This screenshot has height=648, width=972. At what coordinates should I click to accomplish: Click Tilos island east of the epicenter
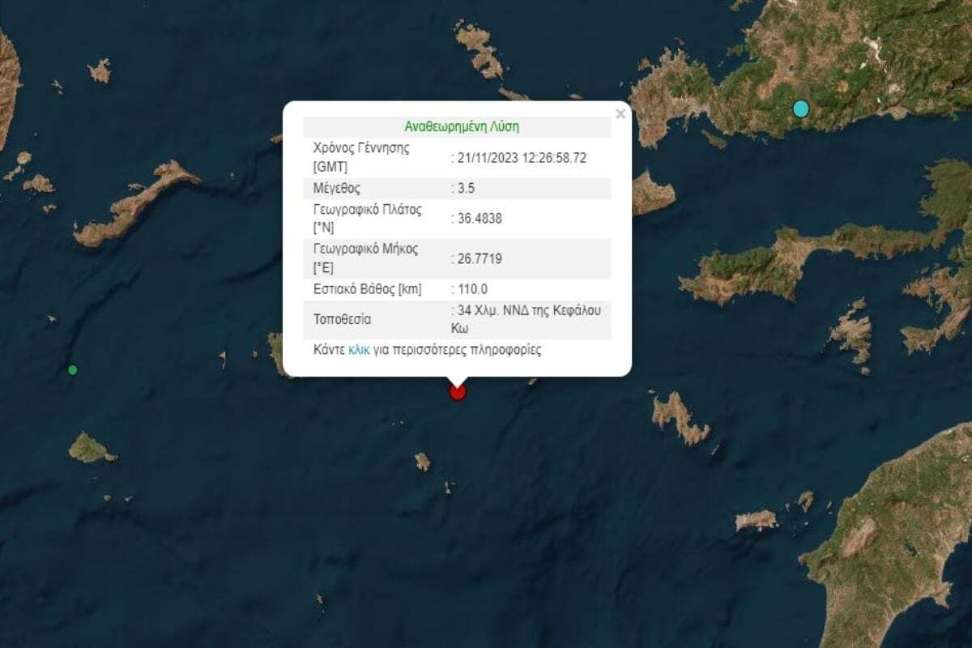679,418
